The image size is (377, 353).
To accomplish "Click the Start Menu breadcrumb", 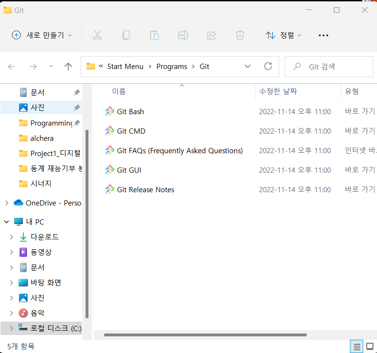I will tap(125, 67).
